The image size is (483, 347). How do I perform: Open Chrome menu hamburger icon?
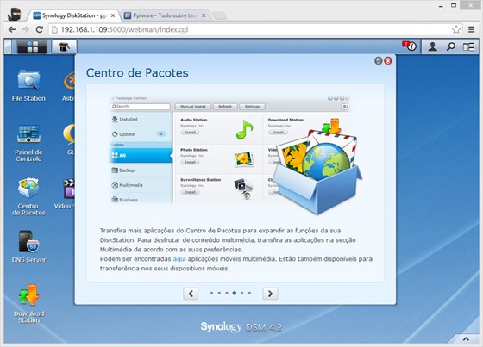pos(471,29)
